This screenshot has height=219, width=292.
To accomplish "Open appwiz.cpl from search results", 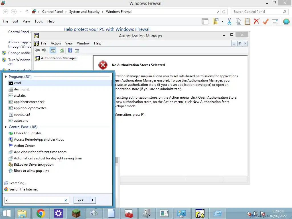I will (60, 114).
